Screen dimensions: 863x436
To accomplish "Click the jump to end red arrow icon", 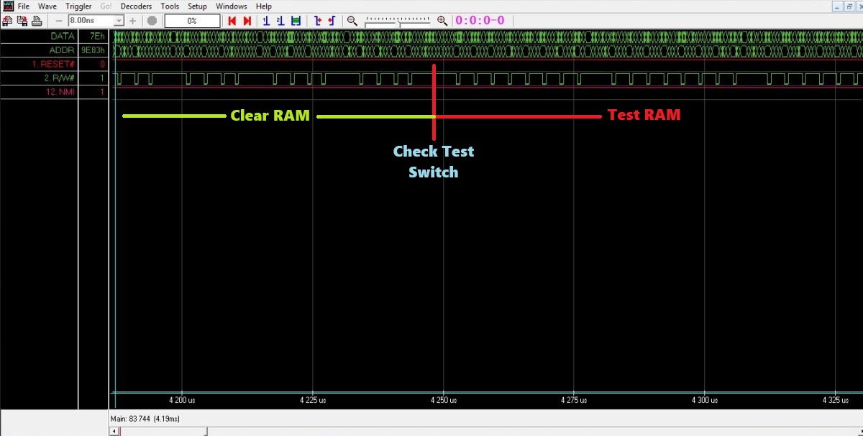I will click(x=247, y=21).
